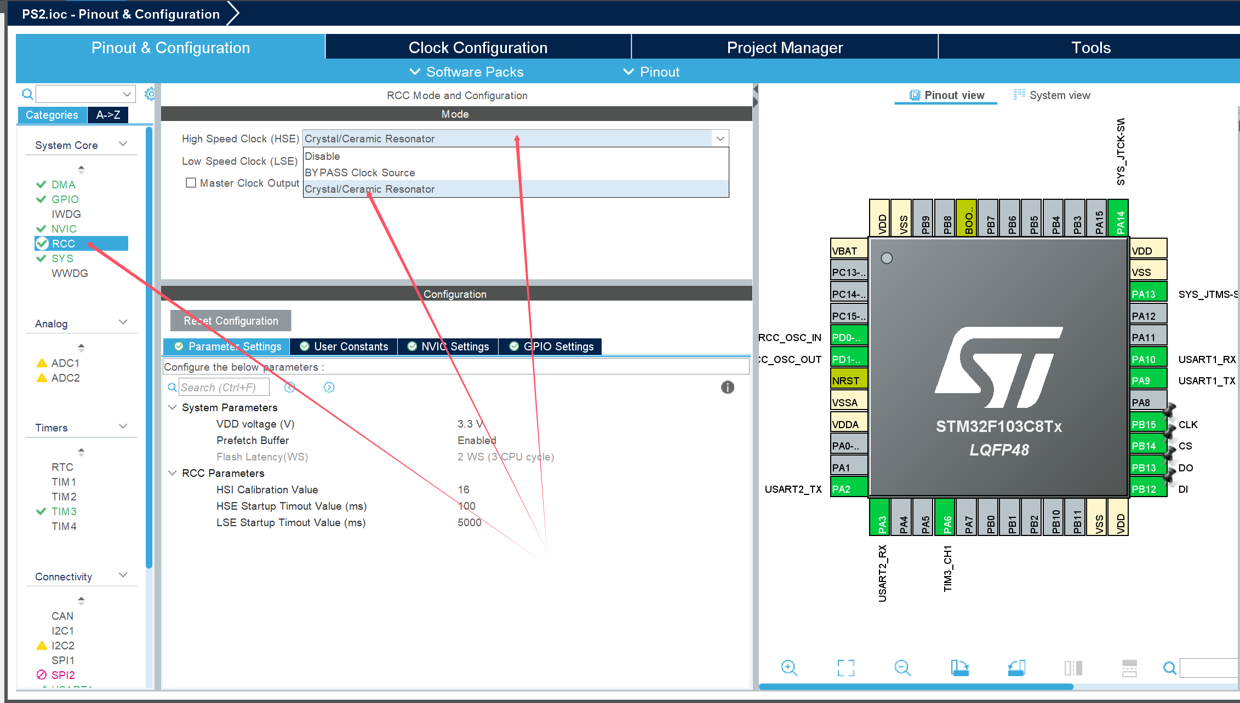Collapse the RCC Parameters tree section
Image resolution: width=1240 pixels, height=703 pixels.
[172, 473]
